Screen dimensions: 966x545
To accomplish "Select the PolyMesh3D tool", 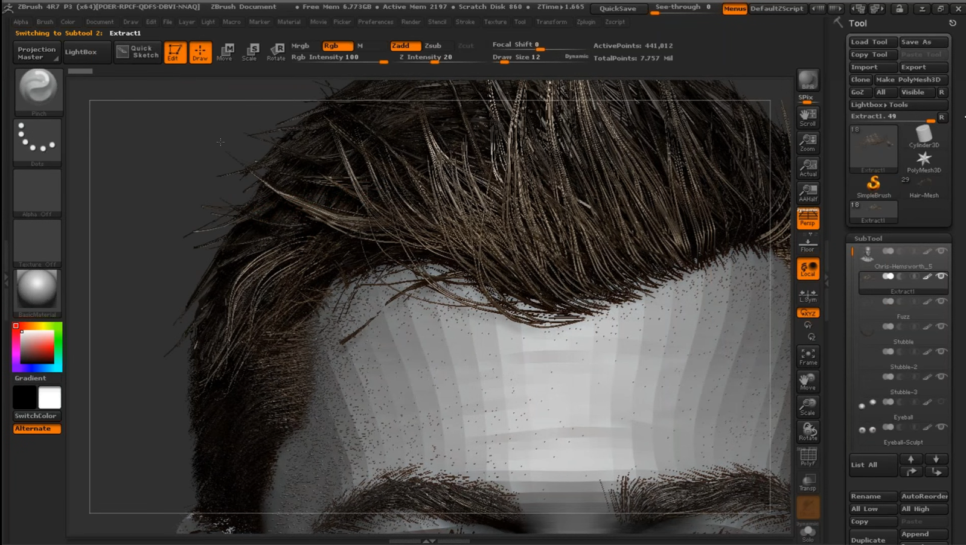I will pyautogui.click(x=924, y=162).
